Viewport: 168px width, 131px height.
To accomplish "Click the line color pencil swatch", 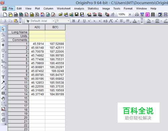I will click(x=166, y=21).
